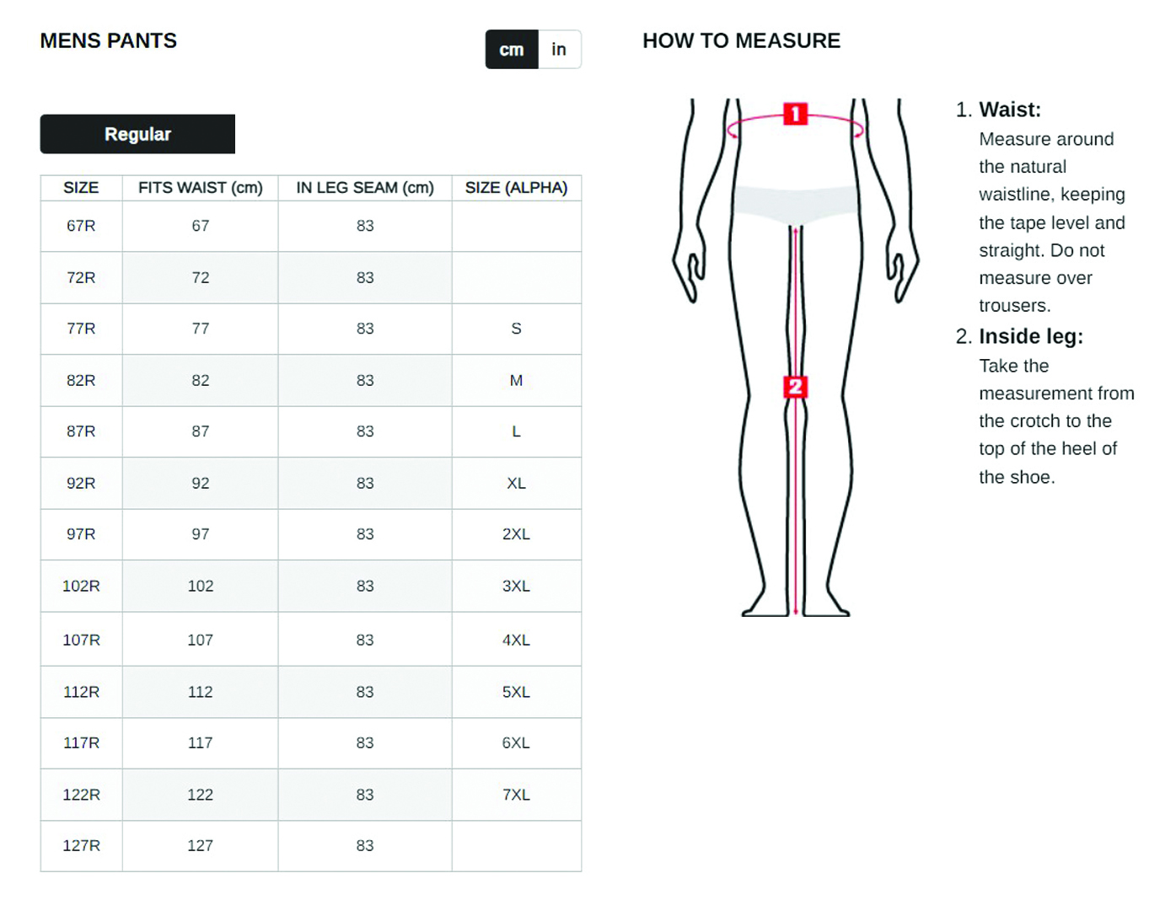Click the Waist instruction title
1160x916 pixels.
1010,110
